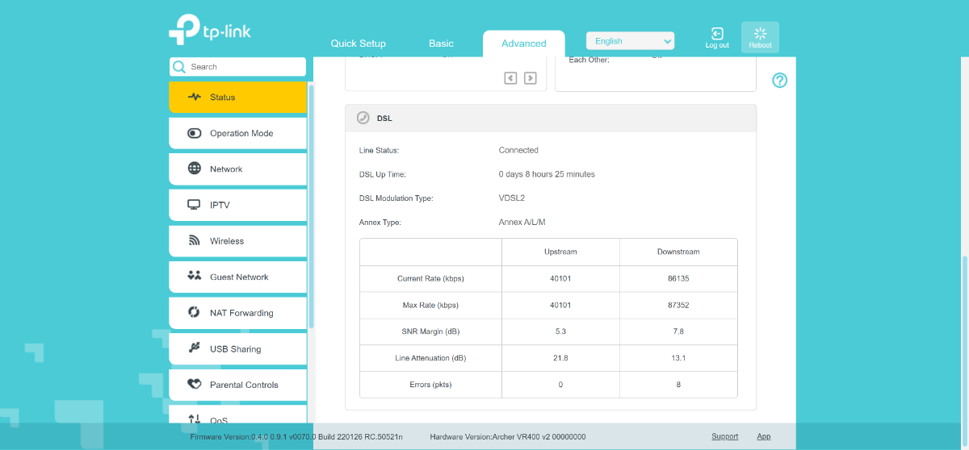This screenshot has width=969, height=450.
Task: Switch to the Basic tab
Action: tap(441, 44)
